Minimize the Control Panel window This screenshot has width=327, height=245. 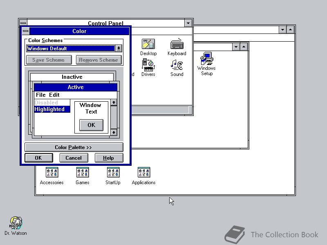coord(188,23)
